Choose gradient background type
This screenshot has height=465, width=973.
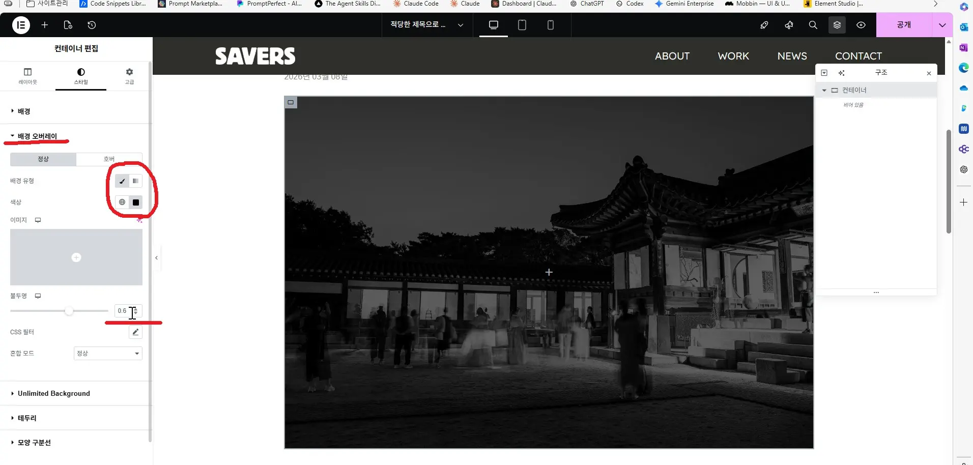click(135, 181)
